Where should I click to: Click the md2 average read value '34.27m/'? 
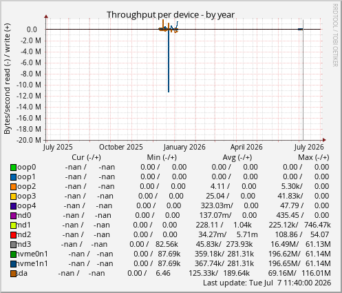tap(213, 234)
